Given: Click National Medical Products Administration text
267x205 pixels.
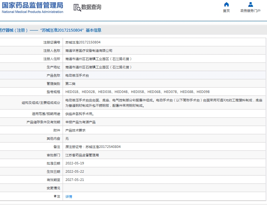Looking at the screenshot, I should pyautogui.click(x=32, y=12).
